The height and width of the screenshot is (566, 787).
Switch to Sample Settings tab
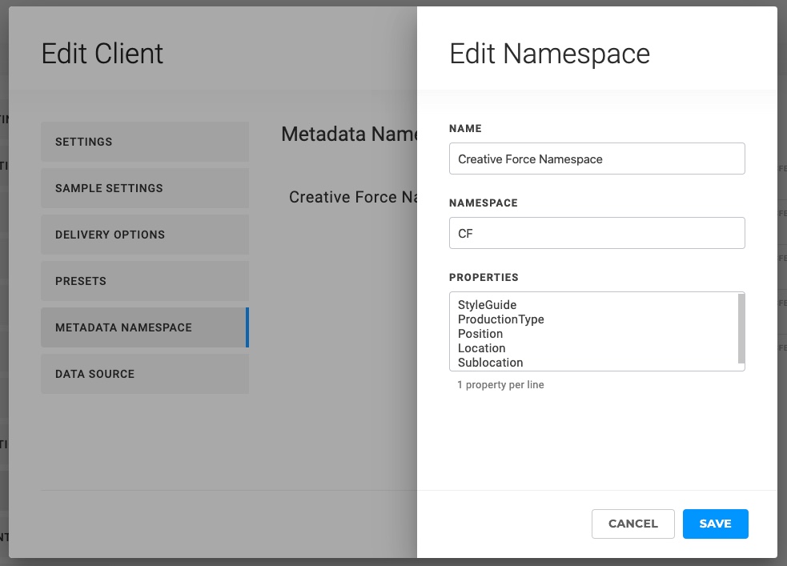[144, 188]
